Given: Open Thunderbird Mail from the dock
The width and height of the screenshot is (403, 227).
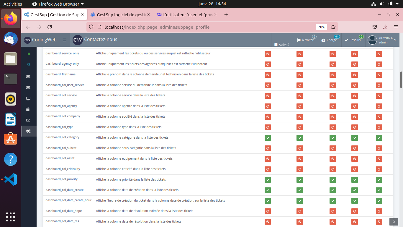Looking at the screenshot, I should click(11, 38).
